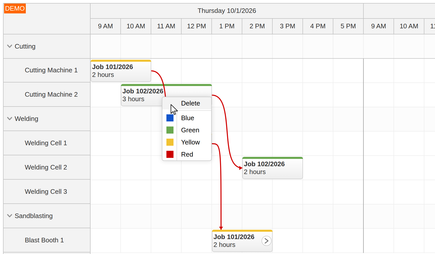Click the yellow color swatch
Viewport: 435px width, 254px height.
170,142
